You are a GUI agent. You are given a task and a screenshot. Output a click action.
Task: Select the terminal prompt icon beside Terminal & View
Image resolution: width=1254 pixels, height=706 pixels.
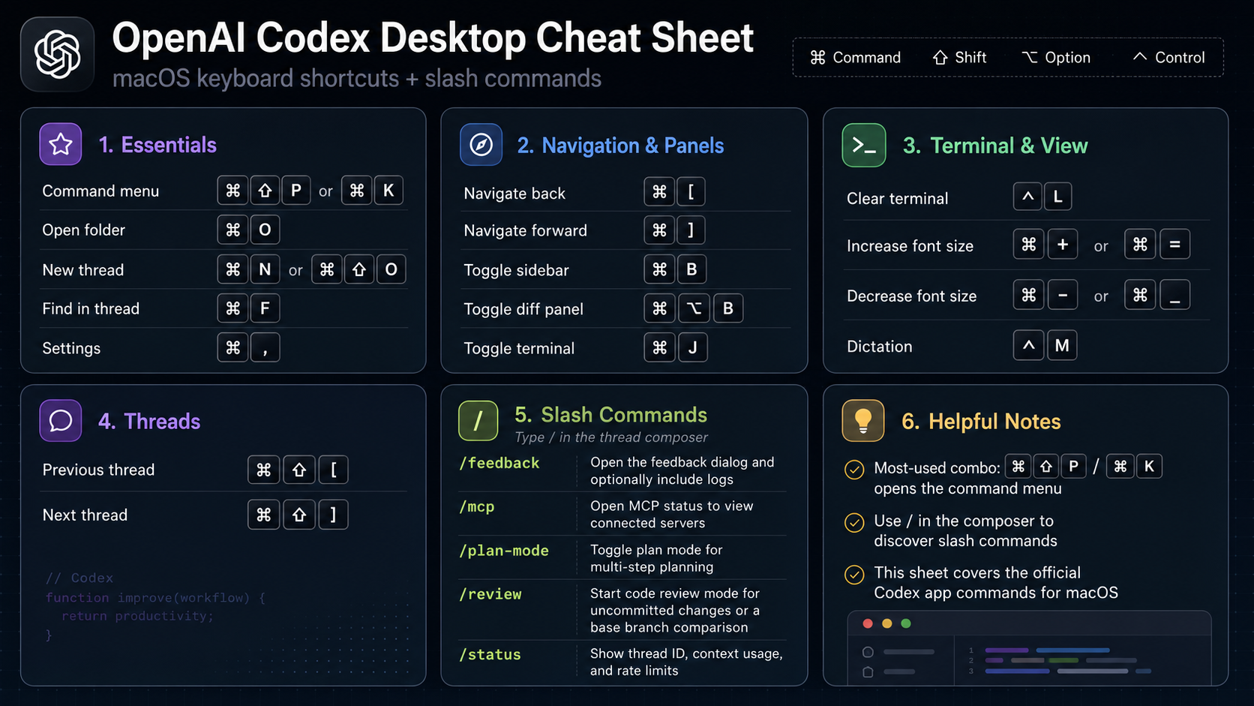tap(864, 145)
